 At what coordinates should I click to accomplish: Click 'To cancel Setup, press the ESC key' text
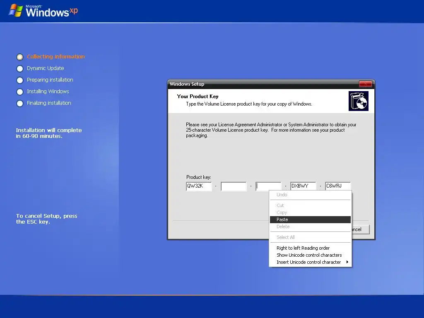(46, 219)
